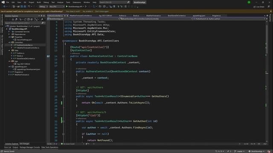Click the notification bell in status bar
The height and width of the screenshot is (153, 273).
269,151
